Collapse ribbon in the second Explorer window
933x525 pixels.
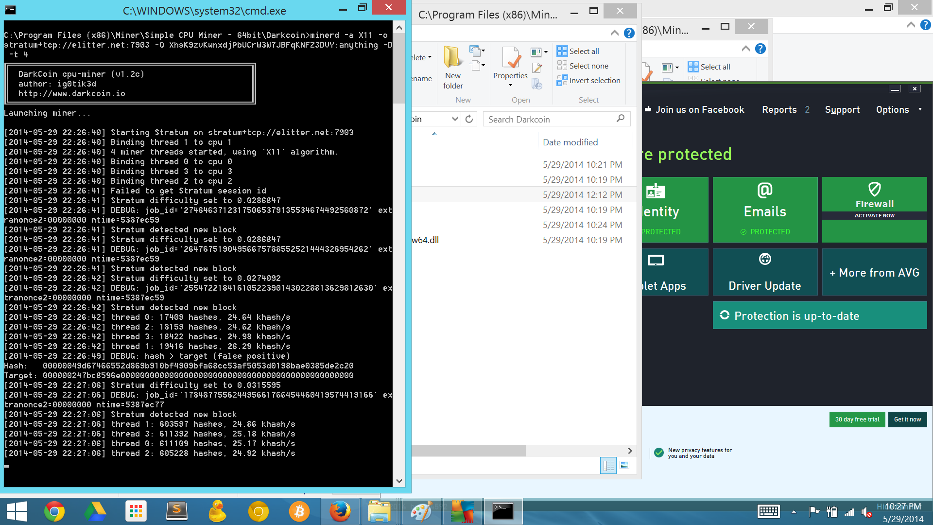coord(746,49)
